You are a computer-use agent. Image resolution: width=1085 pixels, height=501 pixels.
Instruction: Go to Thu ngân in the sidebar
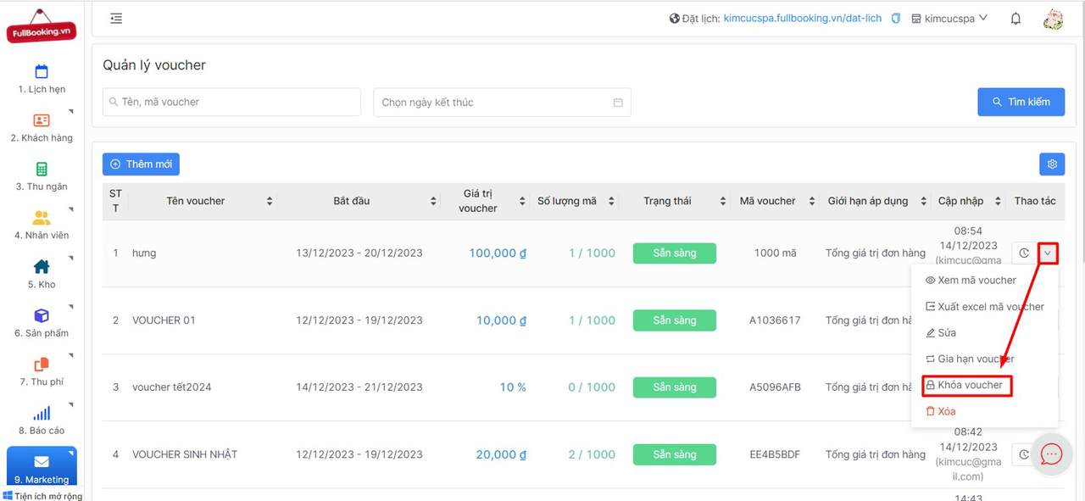pos(42,175)
